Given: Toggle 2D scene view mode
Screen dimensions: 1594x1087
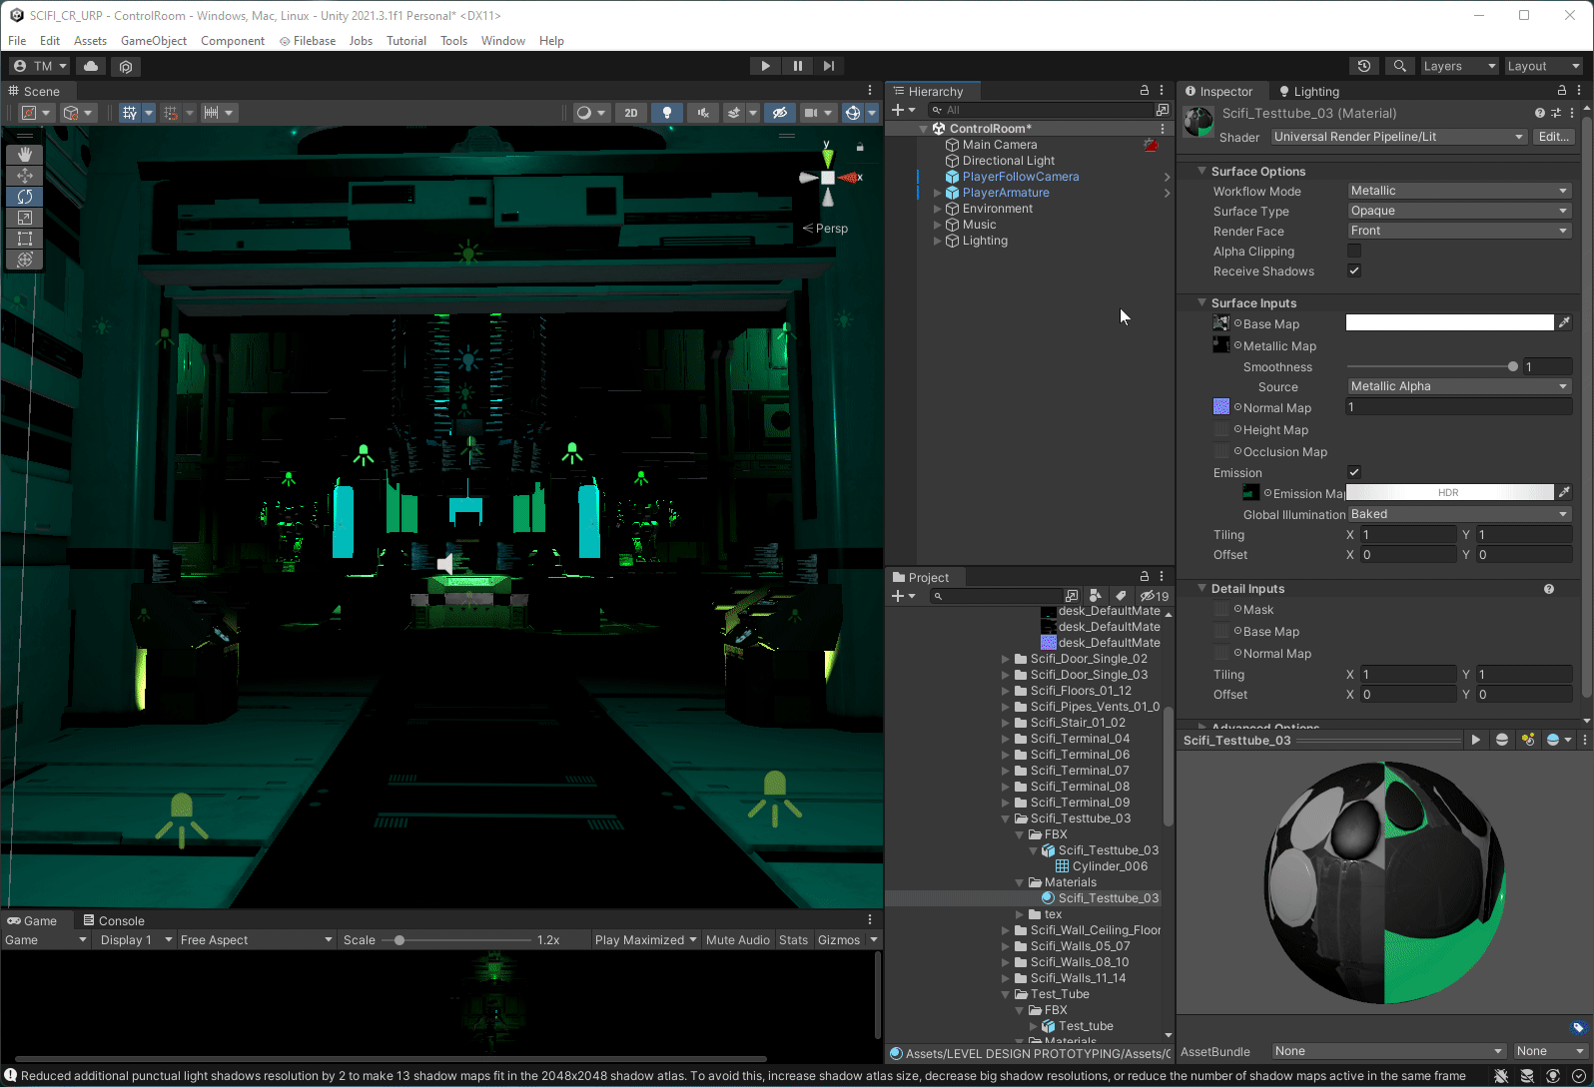Looking at the screenshot, I should pos(630,113).
